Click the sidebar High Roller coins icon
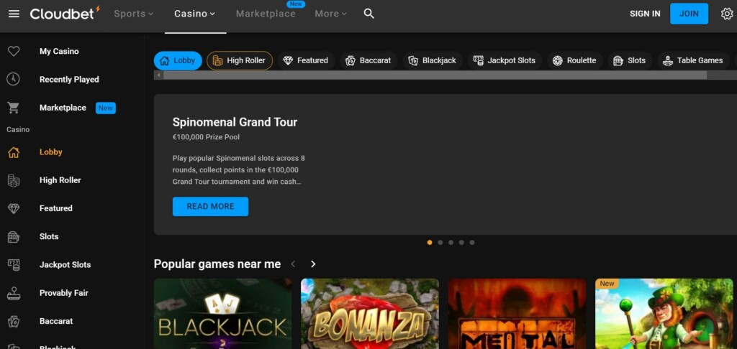This screenshot has height=349, width=737. coord(14,180)
